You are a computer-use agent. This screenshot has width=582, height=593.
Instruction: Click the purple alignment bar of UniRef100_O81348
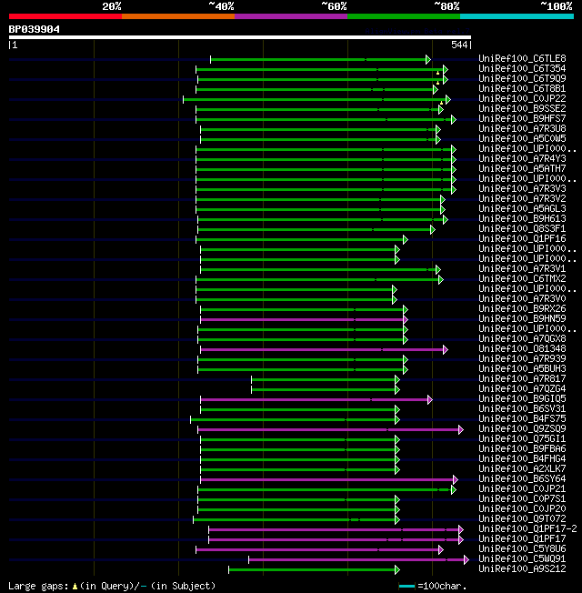[324, 350]
